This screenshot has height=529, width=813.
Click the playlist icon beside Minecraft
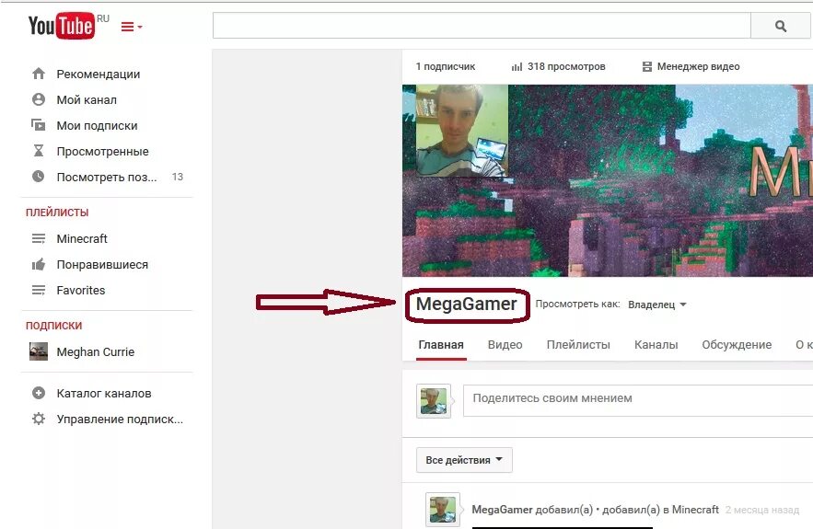39,238
